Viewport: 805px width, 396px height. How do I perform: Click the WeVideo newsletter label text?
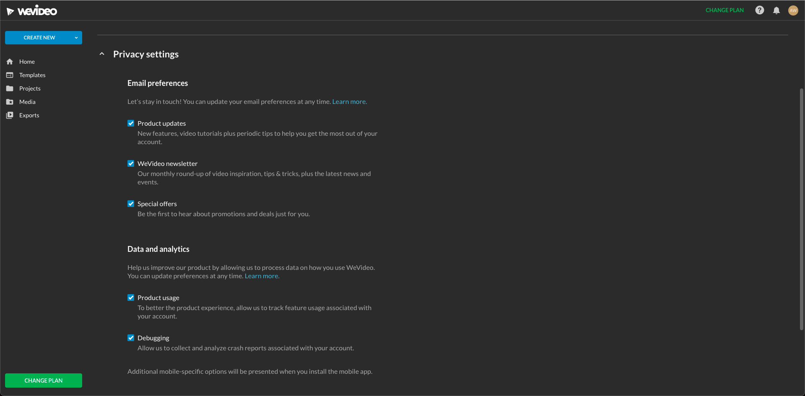[x=167, y=163]
